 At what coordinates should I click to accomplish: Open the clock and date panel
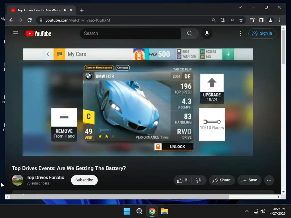(278, 211)
